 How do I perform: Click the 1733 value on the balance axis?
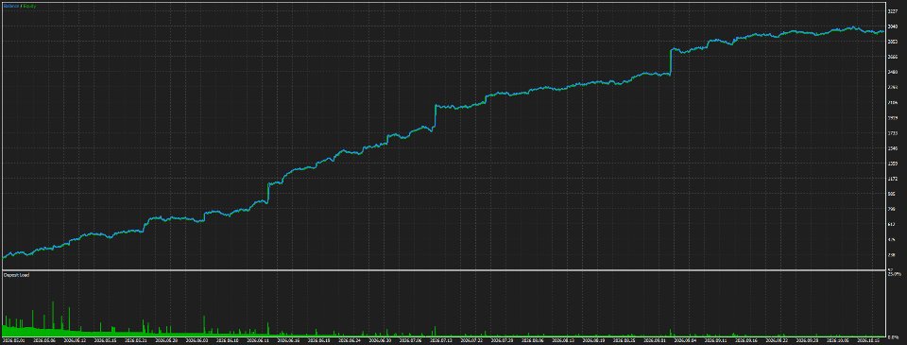(x=893, y=133)
